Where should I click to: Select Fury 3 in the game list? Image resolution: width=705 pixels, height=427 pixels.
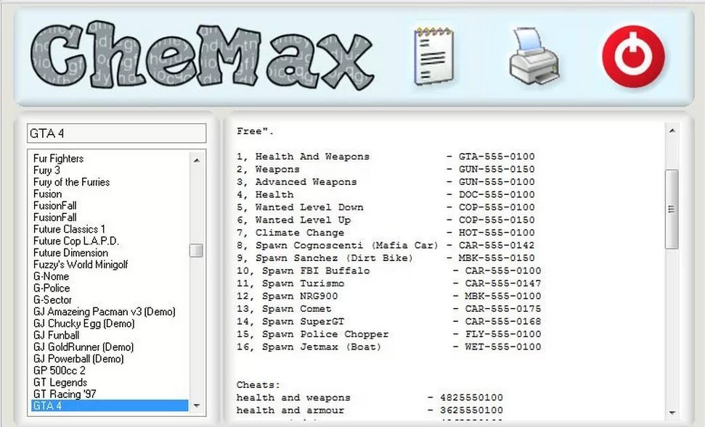click(x=46, y=170)
